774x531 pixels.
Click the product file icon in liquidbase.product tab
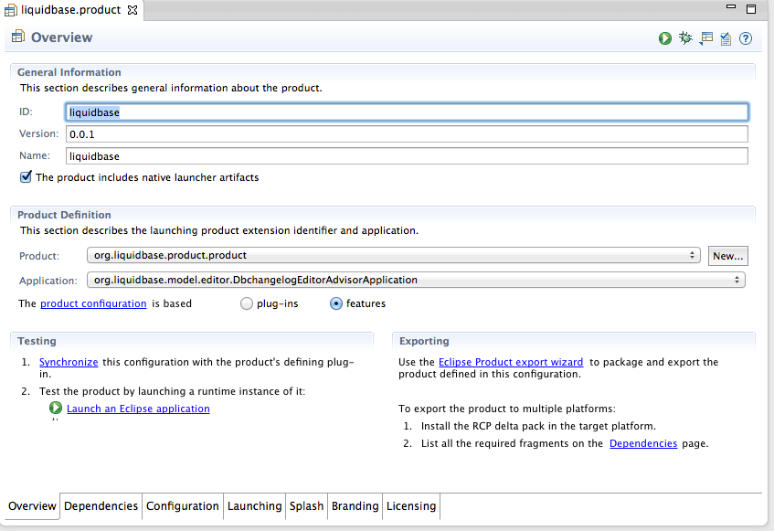[10, 10]
